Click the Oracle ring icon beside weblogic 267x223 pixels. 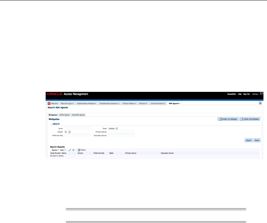tap(262, 94)
